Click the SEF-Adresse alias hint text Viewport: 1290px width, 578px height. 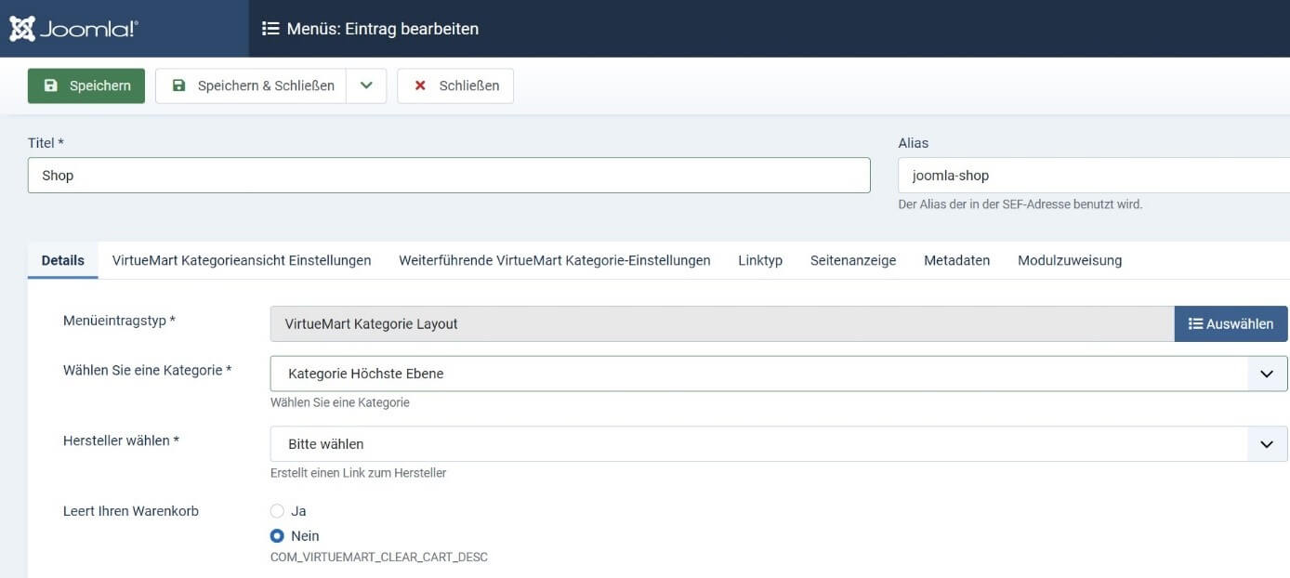1020,204
